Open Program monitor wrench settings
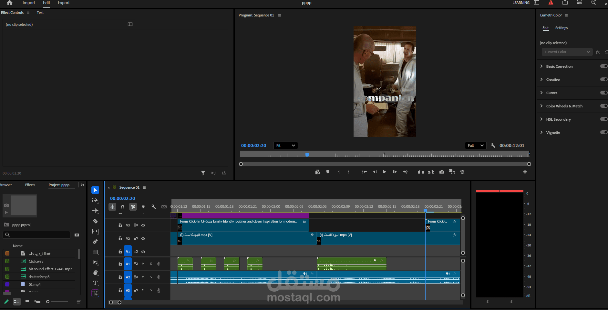The image size is (608, 310). [493, 145]
